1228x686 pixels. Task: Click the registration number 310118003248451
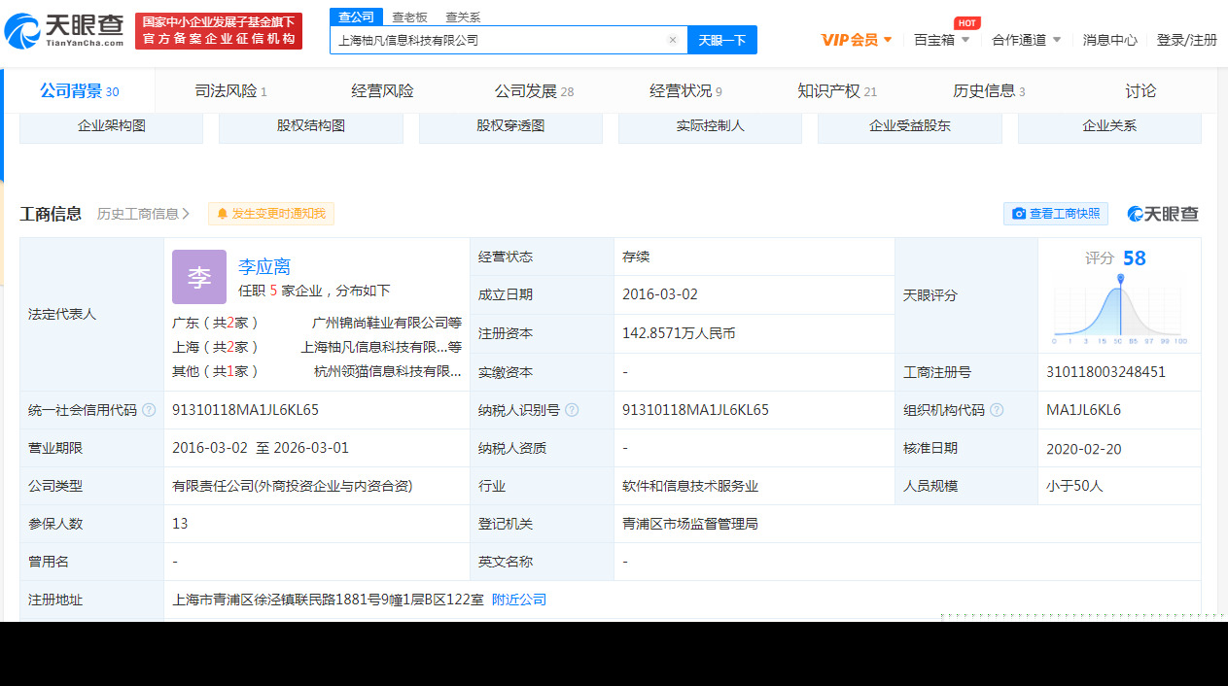[x=1105, y=372]
